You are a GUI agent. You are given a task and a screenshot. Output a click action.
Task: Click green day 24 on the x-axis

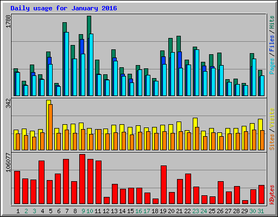(x=204, y=211)
